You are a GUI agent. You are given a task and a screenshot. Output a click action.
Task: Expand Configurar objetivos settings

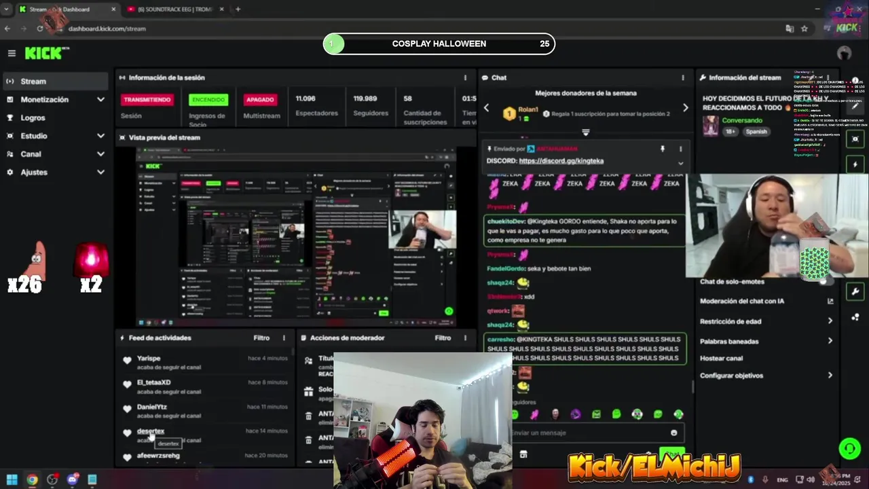click(767, 375)
